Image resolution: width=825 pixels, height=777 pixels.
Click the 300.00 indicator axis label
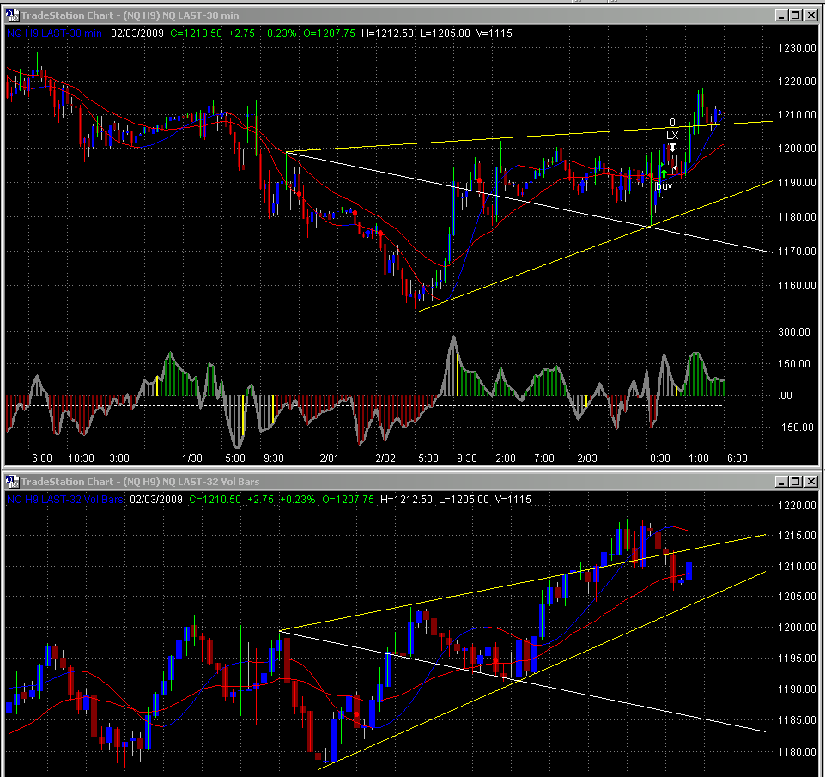pos(794,332)
